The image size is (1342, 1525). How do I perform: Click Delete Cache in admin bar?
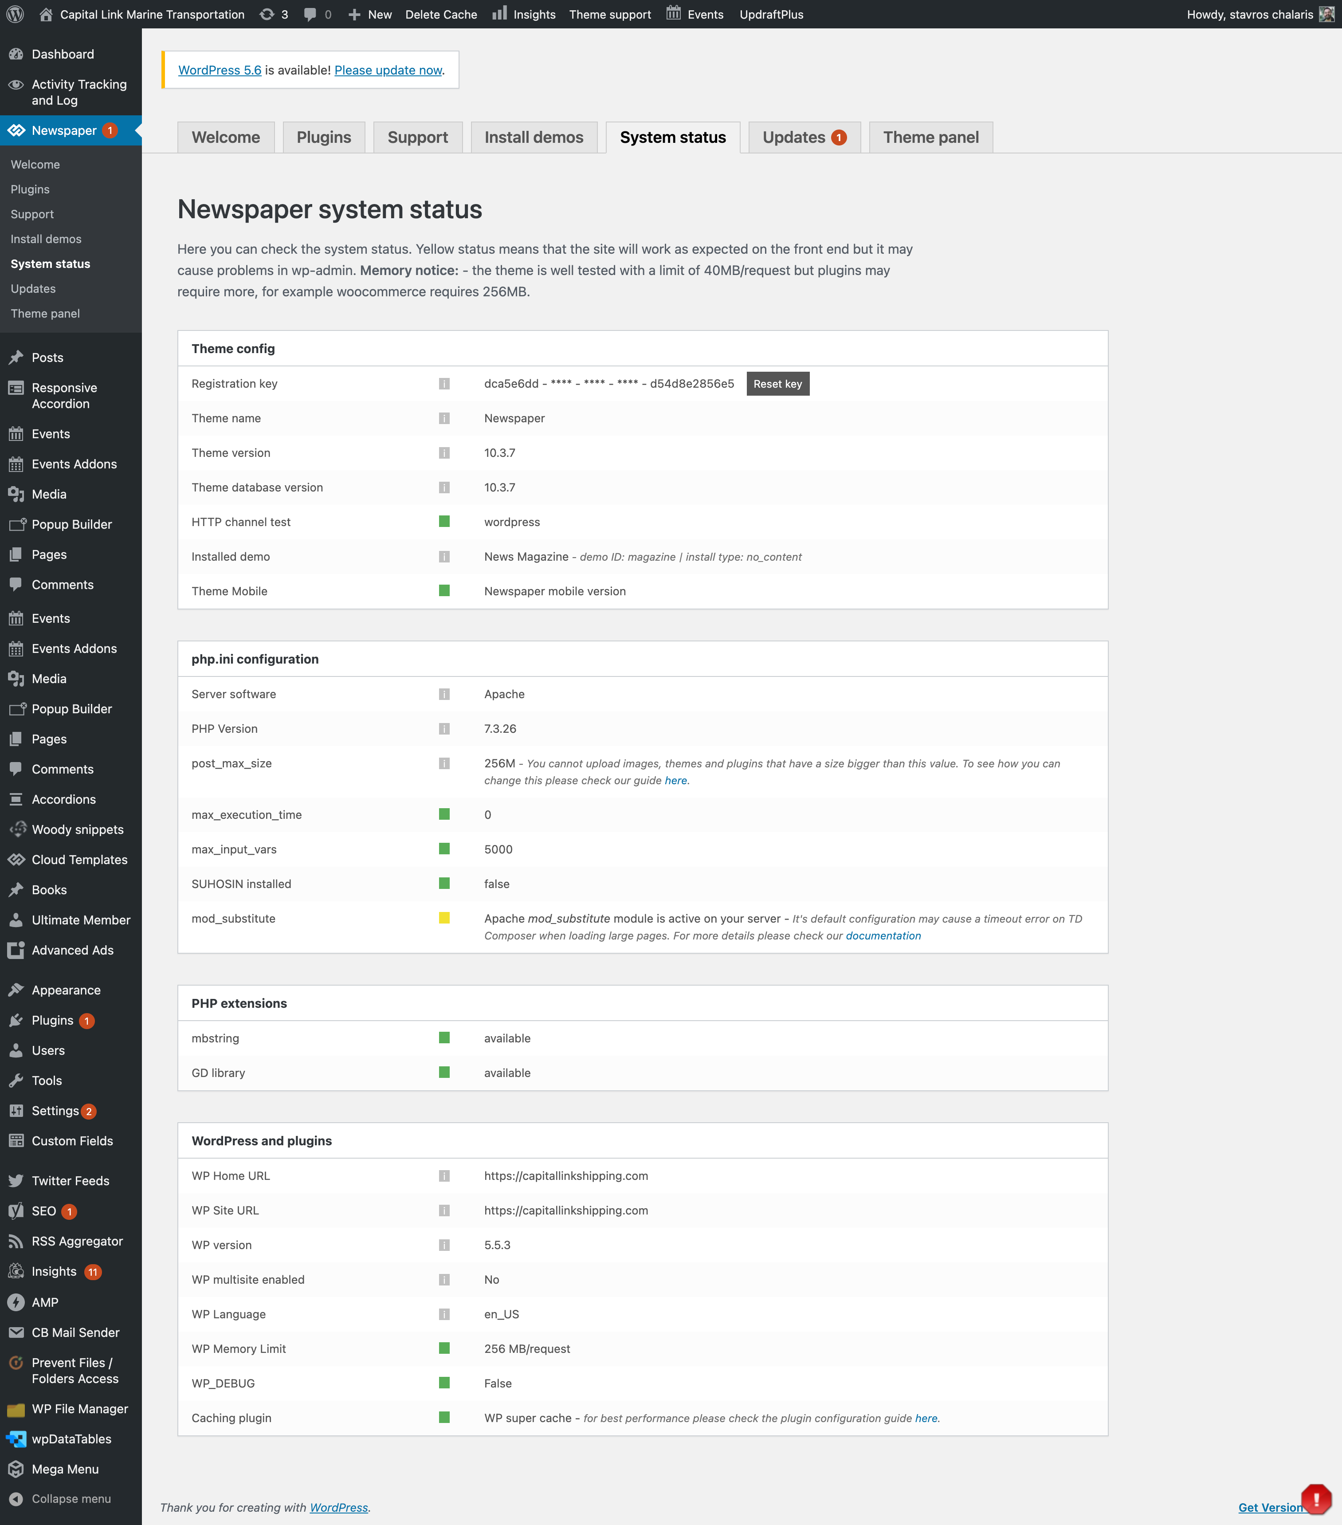click(x=441, y=14)
